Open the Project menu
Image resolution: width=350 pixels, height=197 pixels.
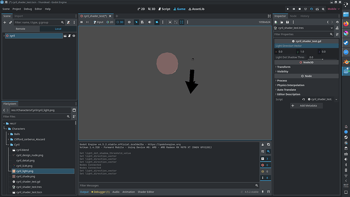[x=17, y=9]
